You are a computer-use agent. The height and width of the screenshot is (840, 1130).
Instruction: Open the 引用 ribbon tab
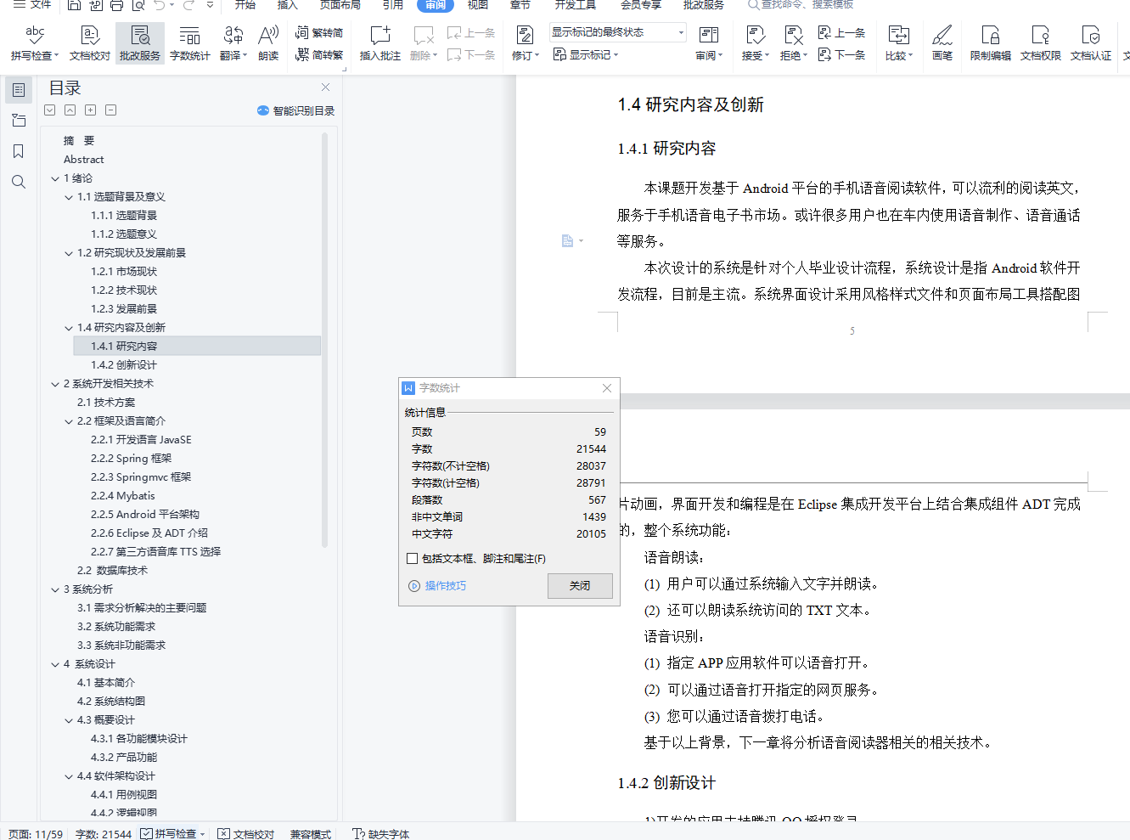coord(393,5)
